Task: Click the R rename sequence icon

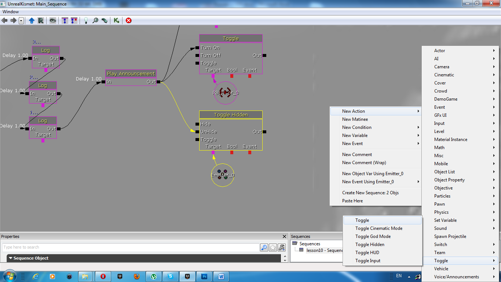Action: click(x=41, y=21)
